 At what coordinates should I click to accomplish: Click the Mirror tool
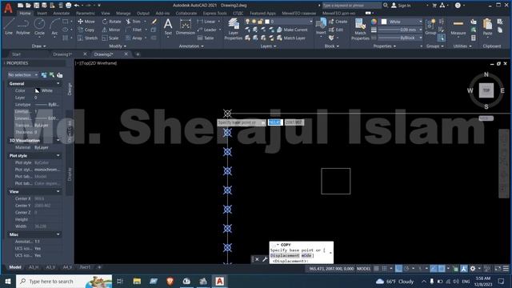[x=111, y=30]
